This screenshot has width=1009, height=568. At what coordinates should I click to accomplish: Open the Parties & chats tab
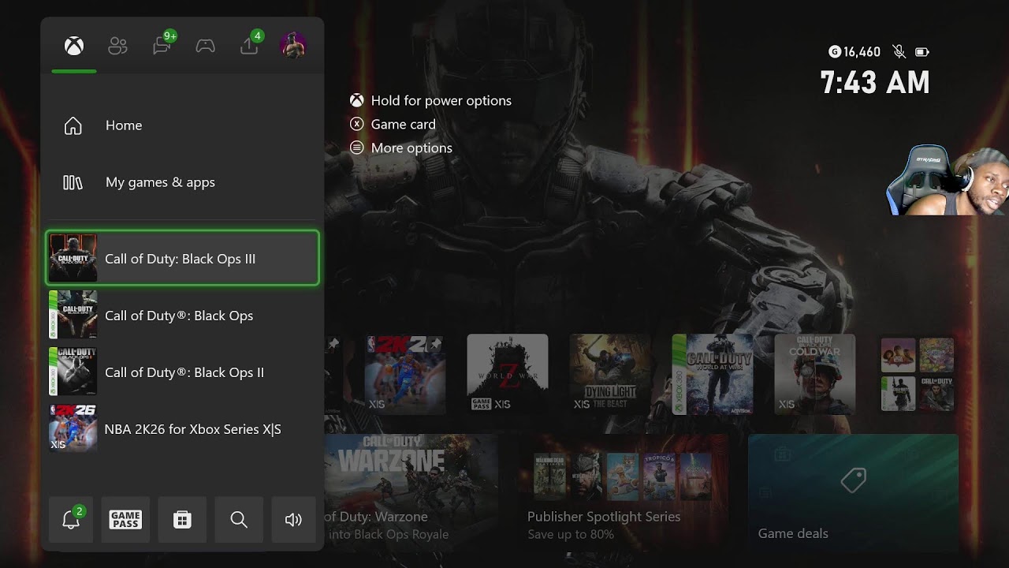(x=162, y=46)
